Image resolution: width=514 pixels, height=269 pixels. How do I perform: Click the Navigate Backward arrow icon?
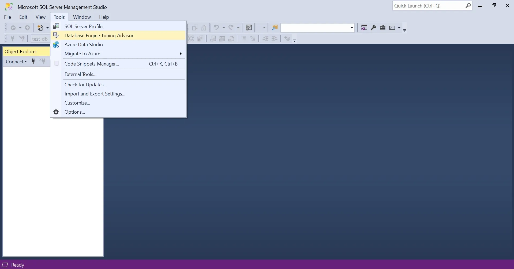point(13,28)
